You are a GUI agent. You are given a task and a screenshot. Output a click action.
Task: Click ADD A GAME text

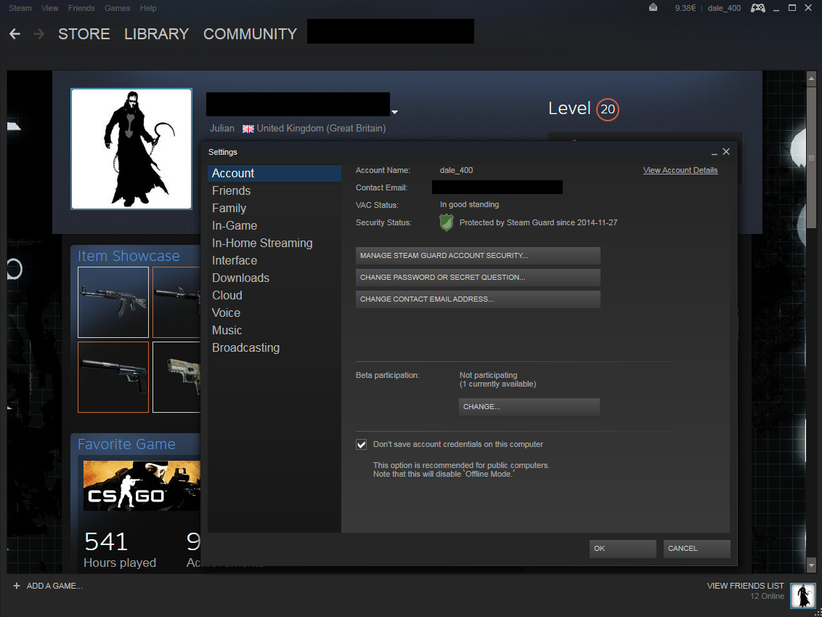click(54, 586)
